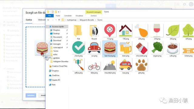Click the Explorer back arrow
The width and height of the screenshot is (194, 109).
(x=48, y=20)
